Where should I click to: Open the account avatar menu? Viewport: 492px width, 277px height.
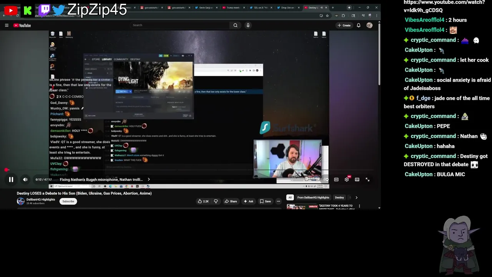(x=369, y=25)
